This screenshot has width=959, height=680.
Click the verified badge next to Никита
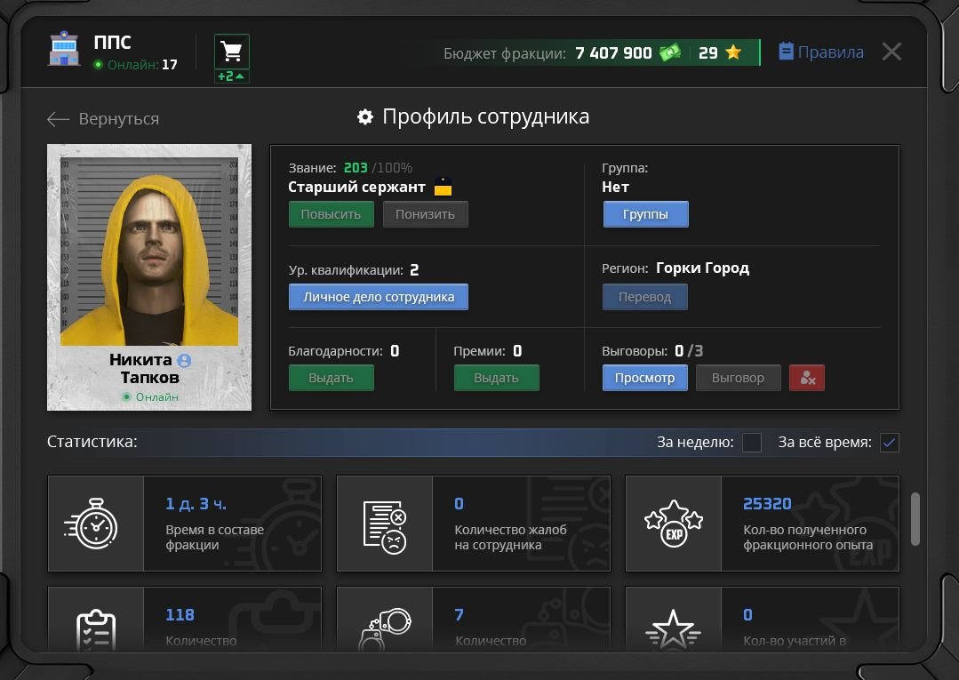click(x=184, y=361)
